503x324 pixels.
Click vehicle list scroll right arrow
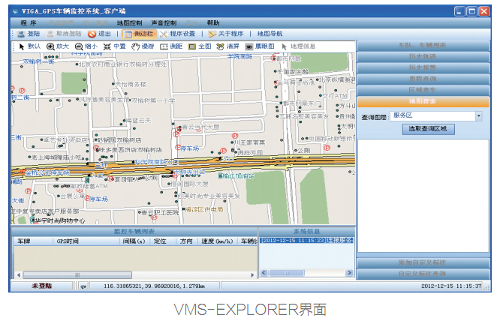coord(252,275)
